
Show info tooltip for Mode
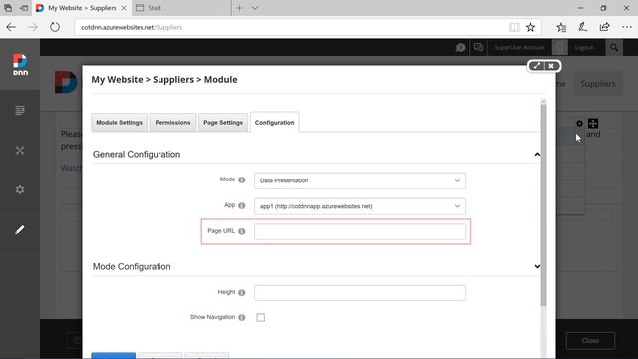241,179
